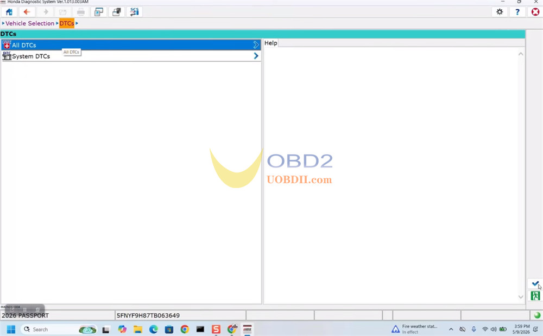Click the print toolbar icon
Viewport: 543px width, 336px height.
pos(81,12)
